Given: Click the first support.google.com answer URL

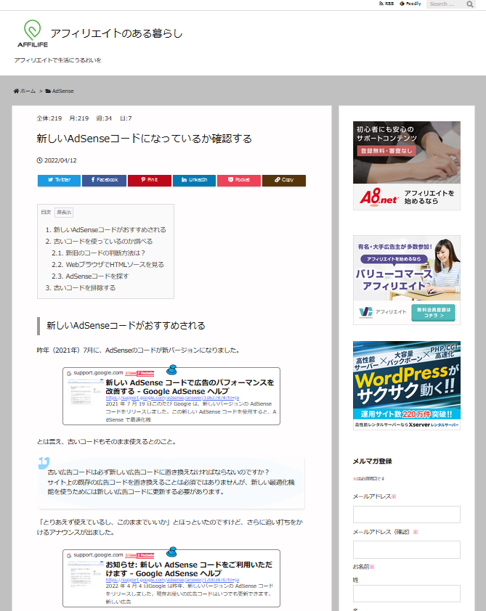Looking at the screenshot, I should pyautogui.click(x=172, y=398).
